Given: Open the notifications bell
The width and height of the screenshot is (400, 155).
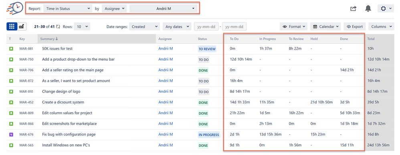Looking at the screenshot, I should (x=368, y=9).
